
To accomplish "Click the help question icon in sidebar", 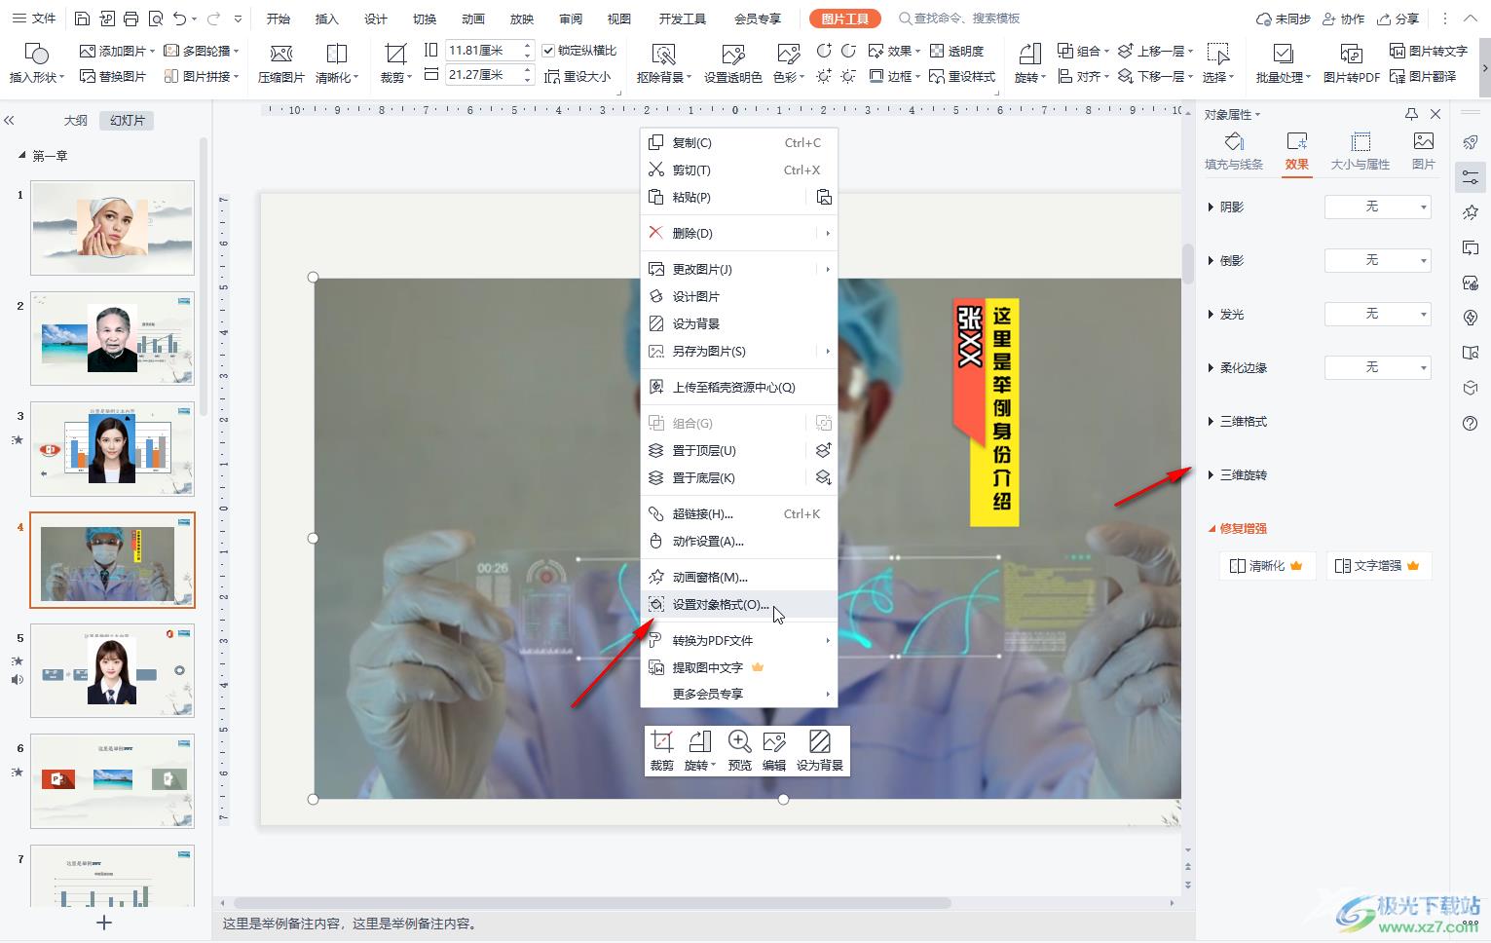I will pos(1471,423).
